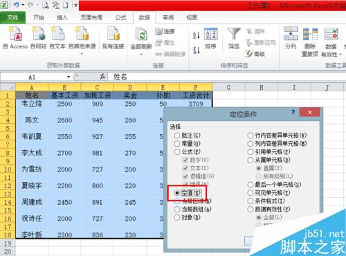346x256 pixels.
Task: Click the Properties (属性) button
Action: 165,43
